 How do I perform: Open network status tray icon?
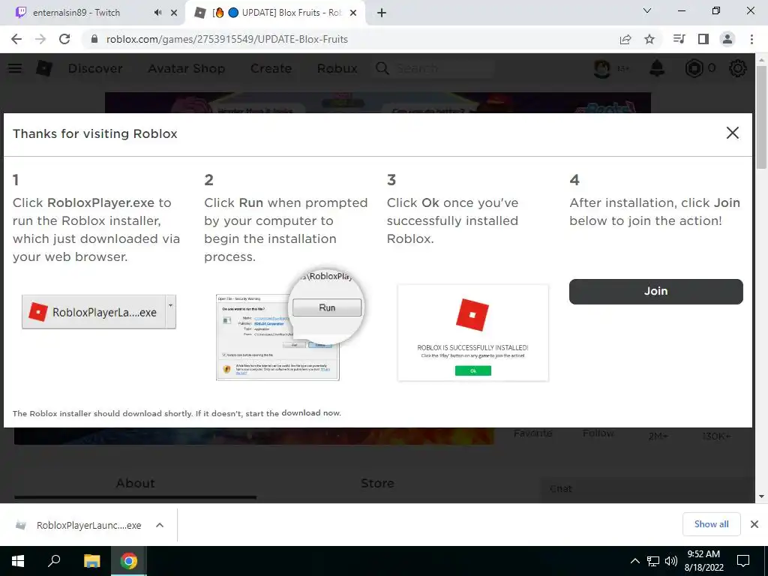(653, 561)
